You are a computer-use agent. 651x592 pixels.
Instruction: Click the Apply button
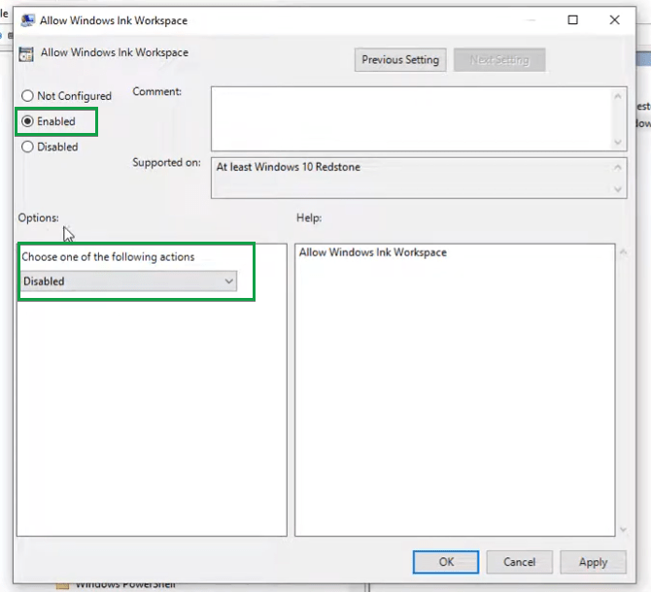593,562
